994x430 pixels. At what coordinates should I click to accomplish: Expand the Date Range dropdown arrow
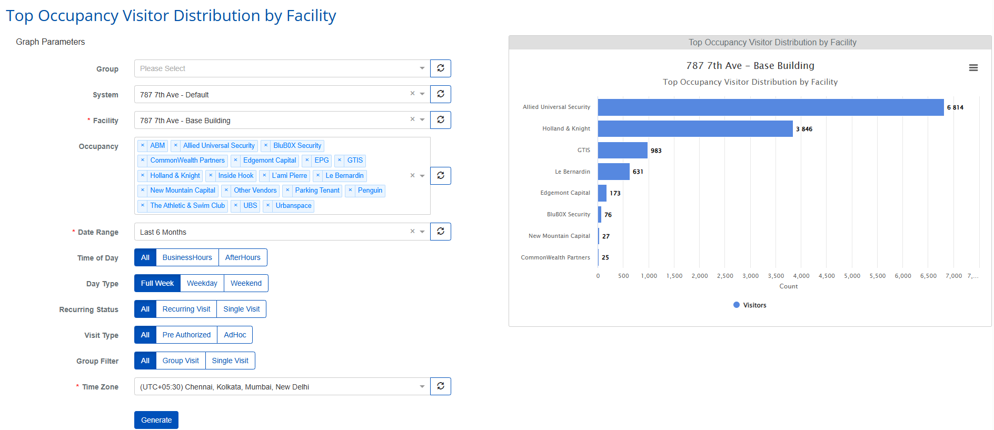(x=422, y=232)
